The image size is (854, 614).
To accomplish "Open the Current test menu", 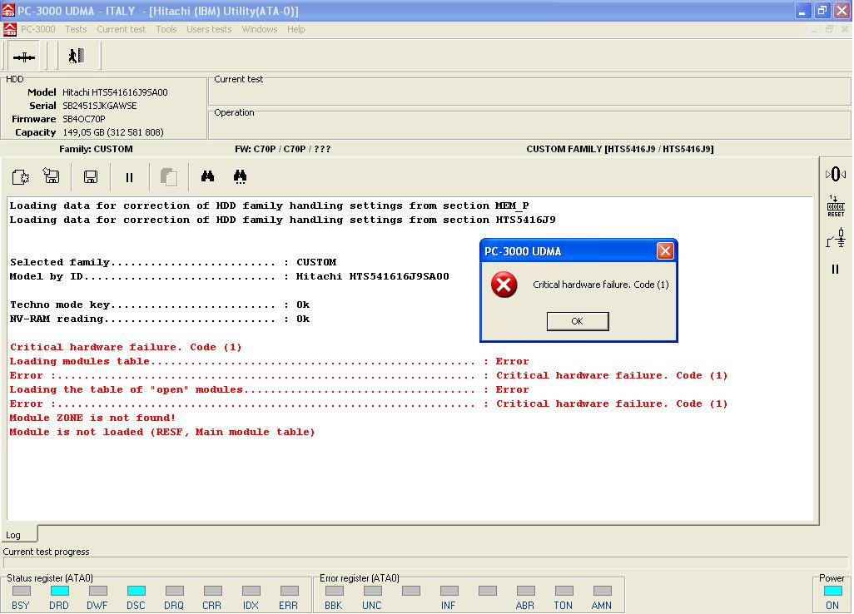I will pos(121,29).
